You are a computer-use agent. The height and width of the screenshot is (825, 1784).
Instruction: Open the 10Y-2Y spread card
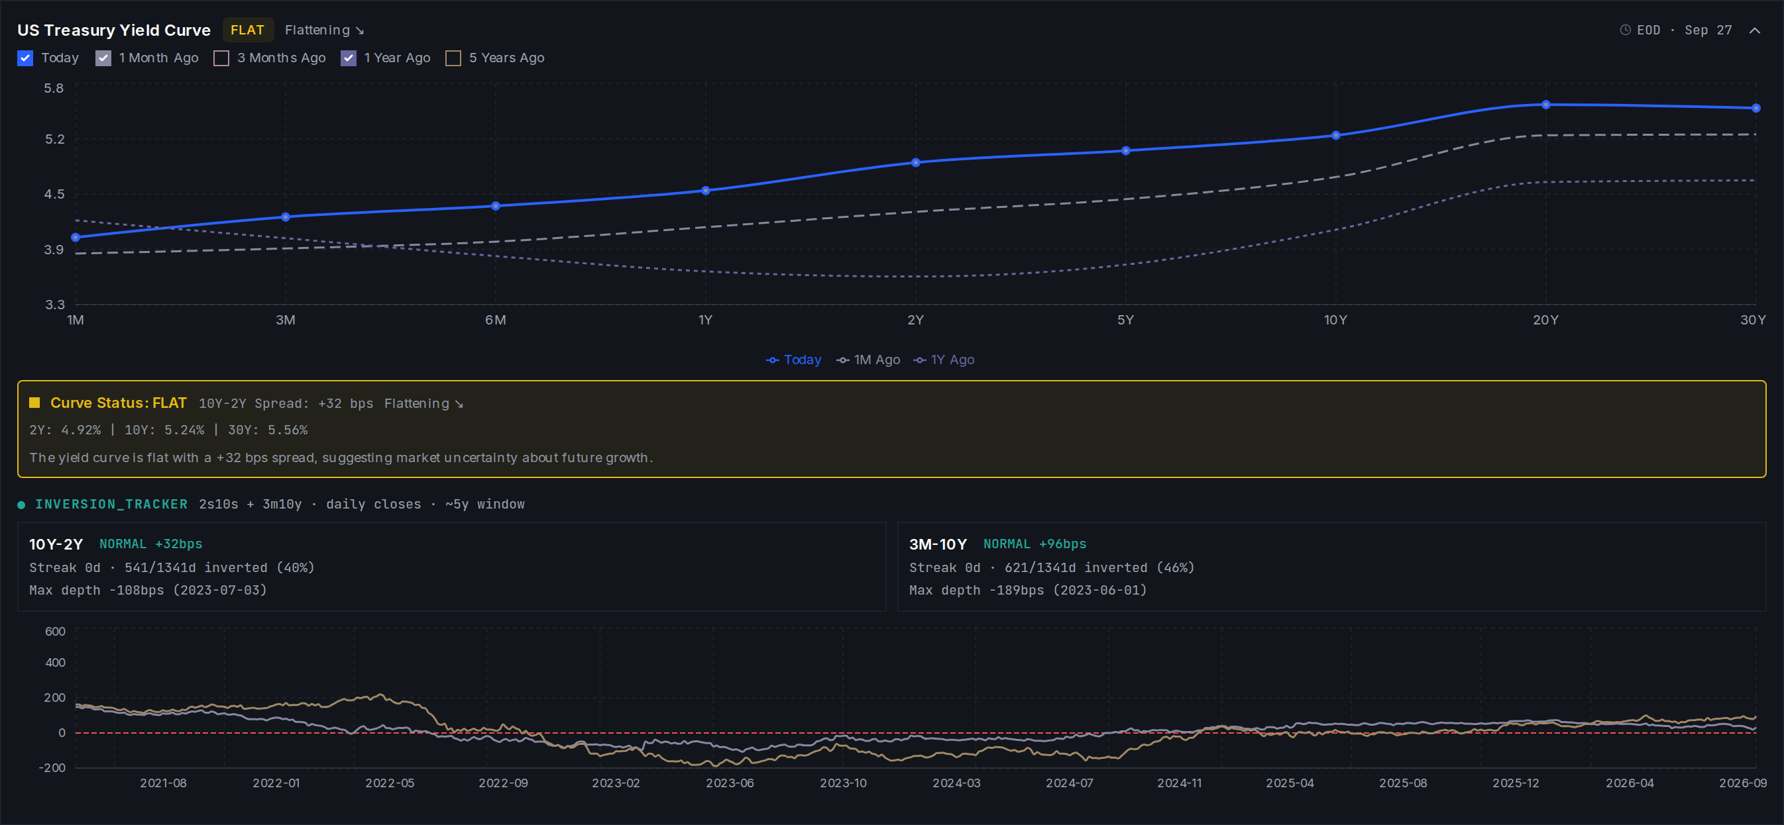[451, 567]
